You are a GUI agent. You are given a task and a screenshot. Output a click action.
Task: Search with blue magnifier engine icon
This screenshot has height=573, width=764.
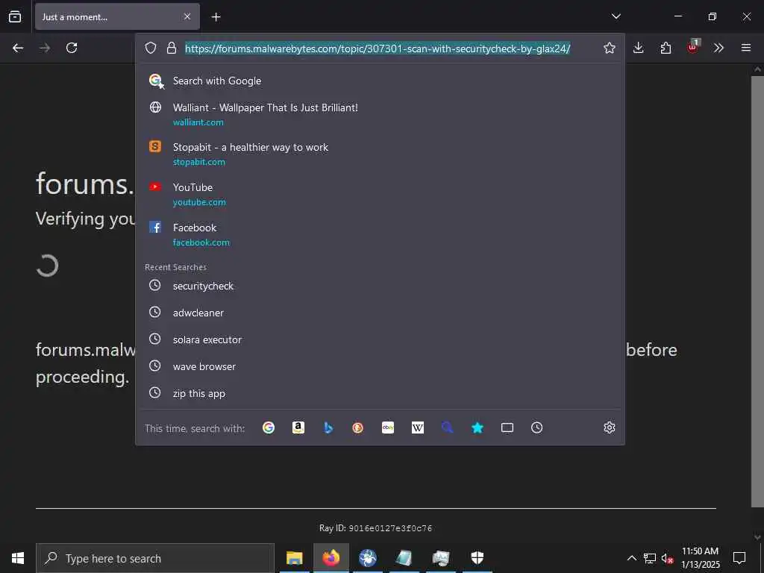tap(448, 428)
